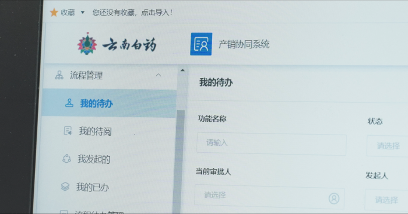Viewport: 408px width, 214px height.
Task: Open the 发起人 请选择 dropdown
Action: 386,200
